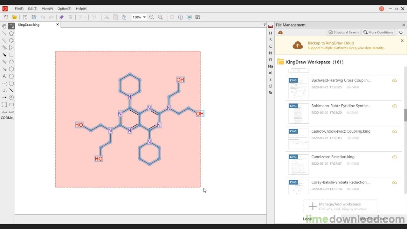Image resolution: width=407 pixels, height=229 pixels.
Task: Toggle cloud backup for Cannizzaro Reaction.king
Action: 394,157
